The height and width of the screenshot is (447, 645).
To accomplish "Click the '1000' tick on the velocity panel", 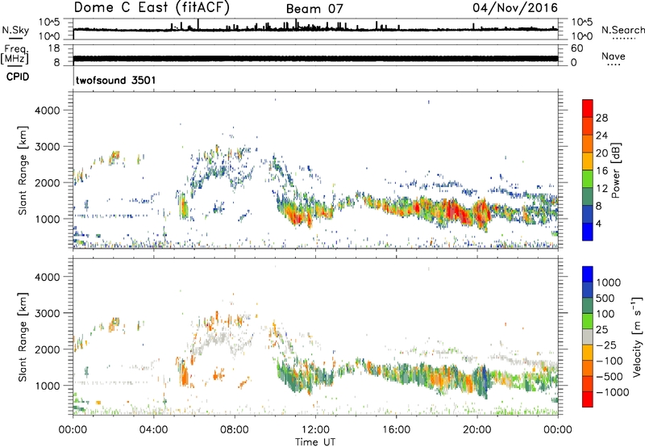I will click(x=47, y=386).
